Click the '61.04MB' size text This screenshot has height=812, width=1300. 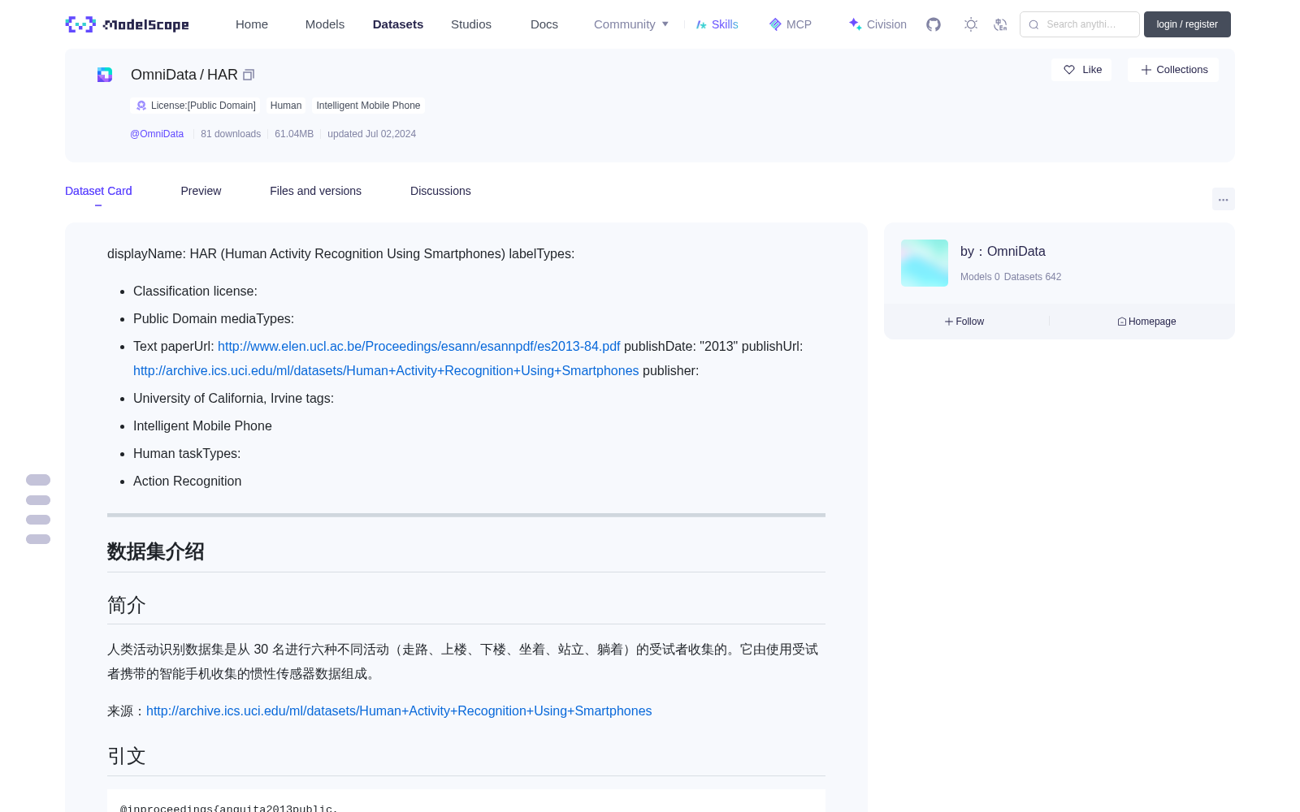(x=294, y=134)
